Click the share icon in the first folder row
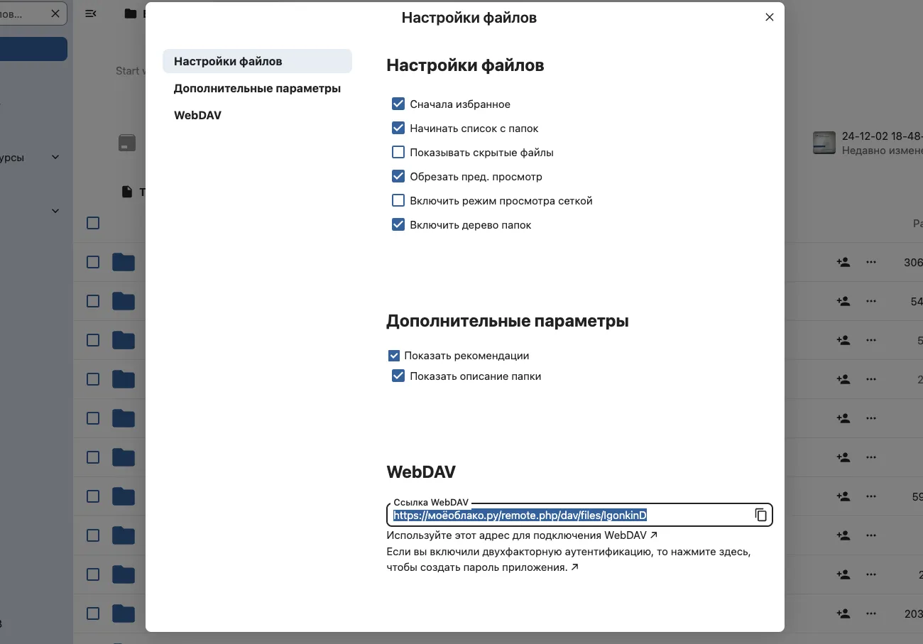The height and width of the screenshot is (644, 923). tap(843, 262)
